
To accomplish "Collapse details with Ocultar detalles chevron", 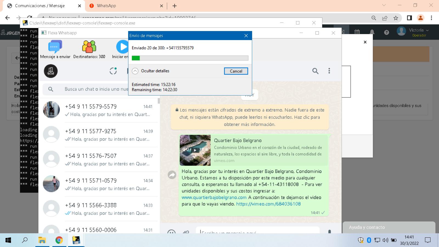I will click(135, 71).
